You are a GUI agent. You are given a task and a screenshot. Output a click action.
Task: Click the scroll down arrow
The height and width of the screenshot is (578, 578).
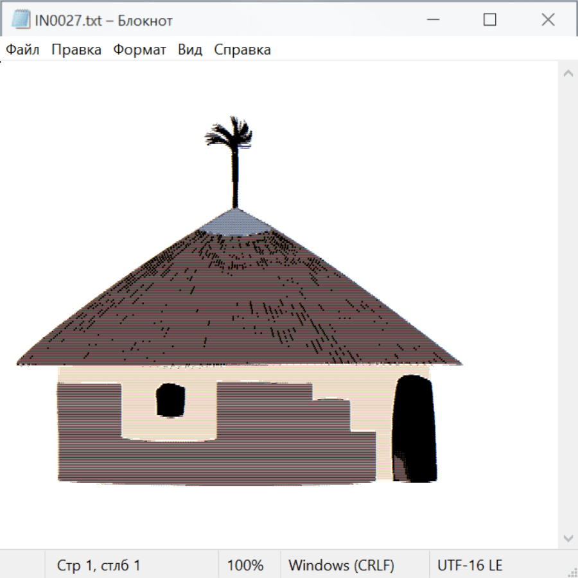pos(568,538)
